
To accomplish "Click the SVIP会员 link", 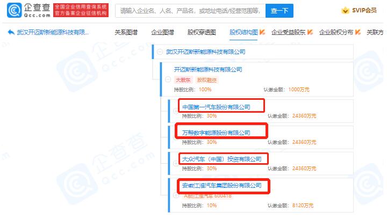I will (x=364, y=10).
